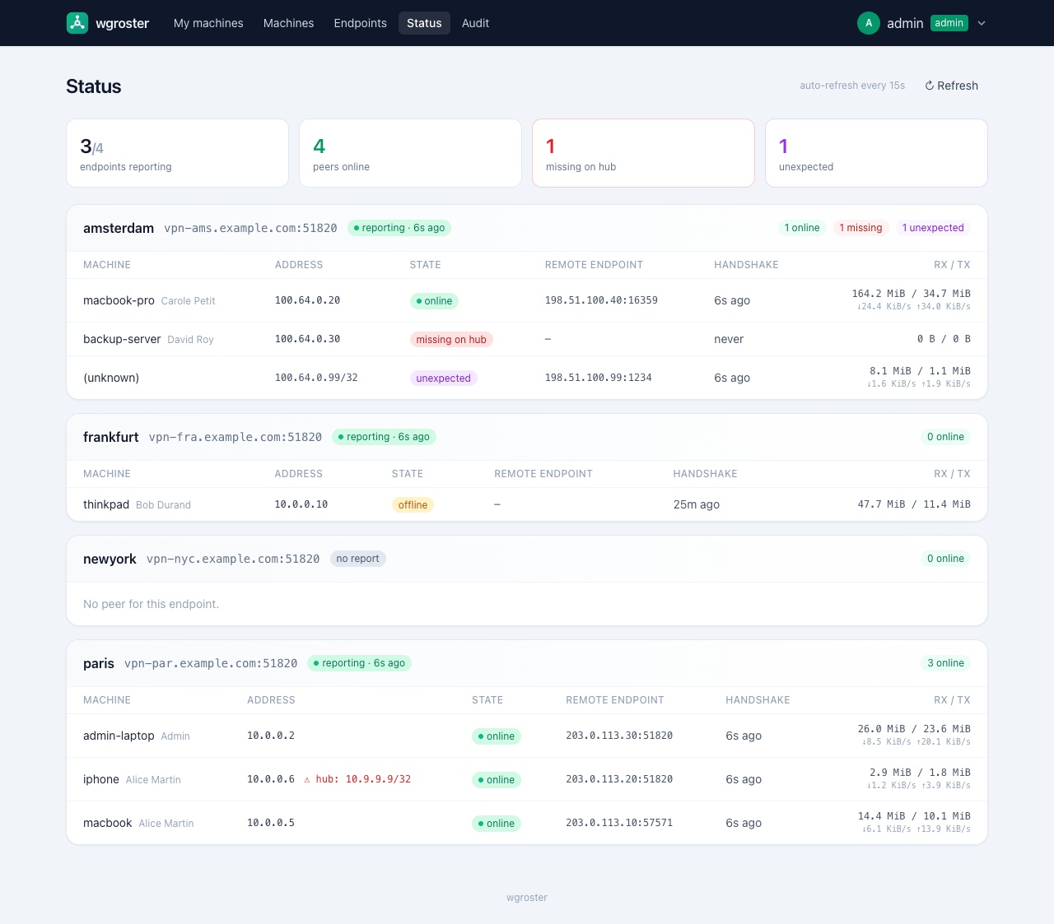Click the admin-laptop machine name
The height and width of the screenshot is (924, 1054).
(x=119, y=736)
